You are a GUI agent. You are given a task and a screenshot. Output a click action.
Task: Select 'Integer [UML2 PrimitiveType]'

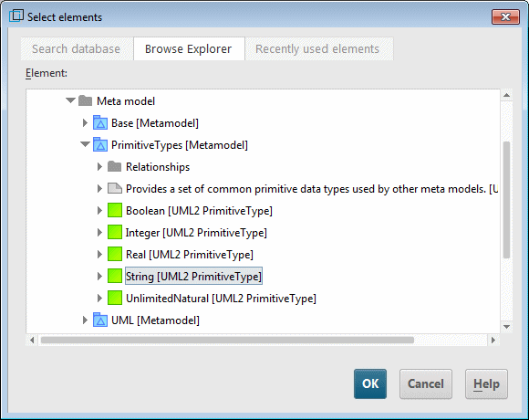pos(196,233)
